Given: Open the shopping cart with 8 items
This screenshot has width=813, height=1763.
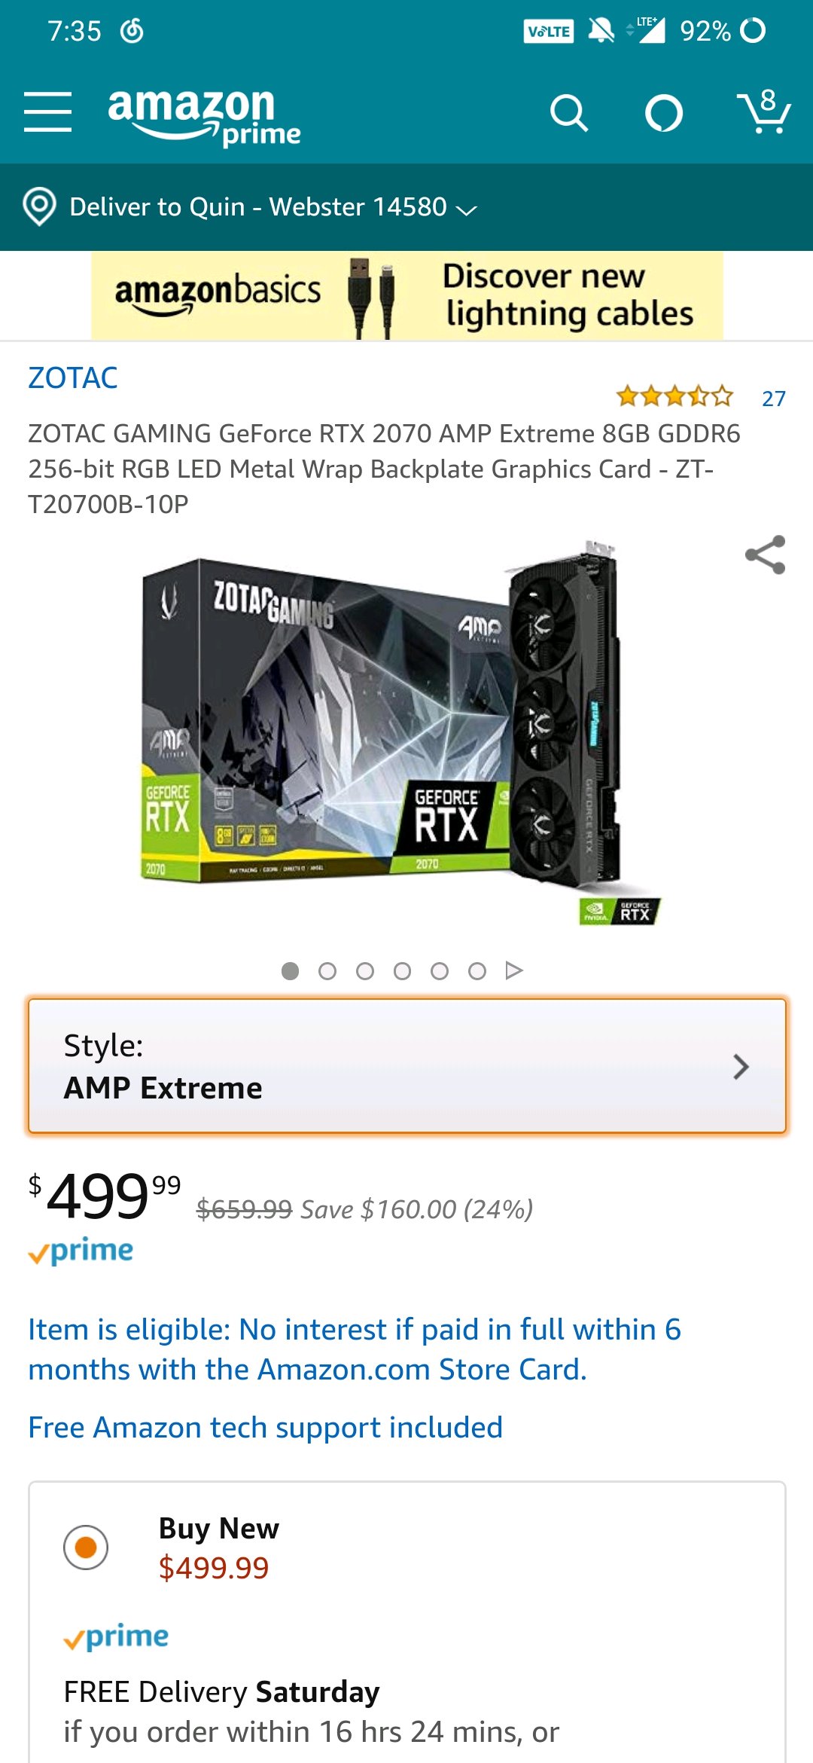Looking at the screenshot, I should coord(763,112).
